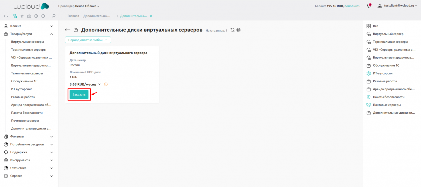Open Пакеты безопасности in left sidebar
The height and width of the screenshot is (187, 421).
pyautogui.click(x=27, y=113)
